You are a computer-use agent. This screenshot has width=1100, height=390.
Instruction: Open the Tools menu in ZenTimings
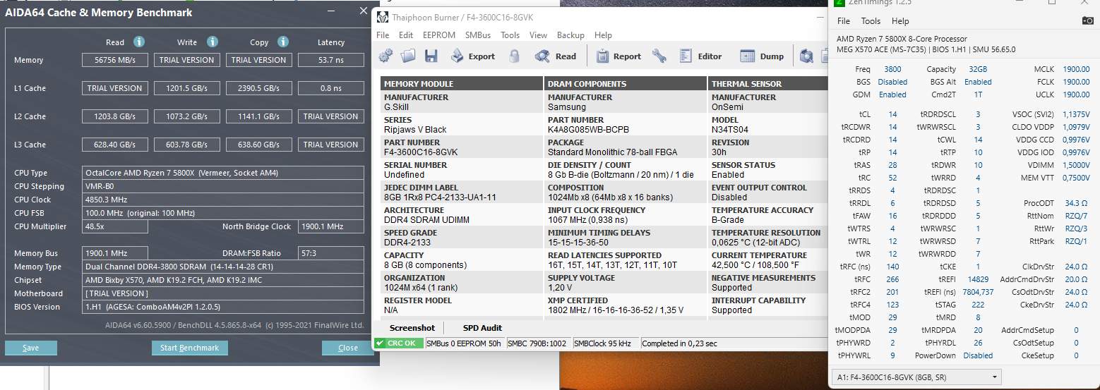[x=871, y=21]
